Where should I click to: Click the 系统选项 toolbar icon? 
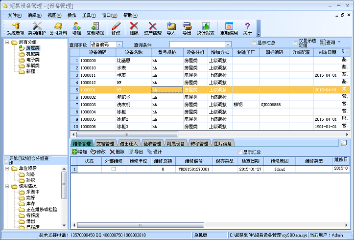coord(15,28)
